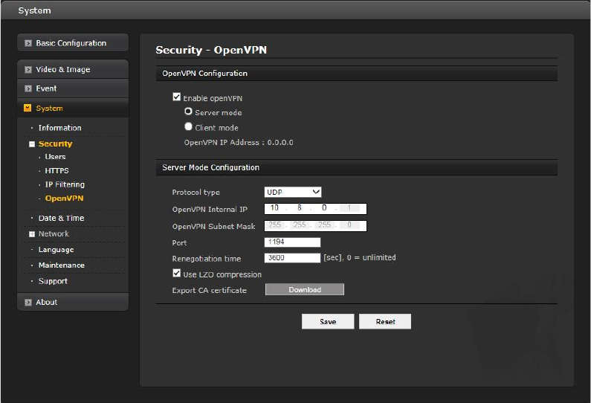Click yellow arrow icon beside System

pyautogui.click(x=28, y=109)
